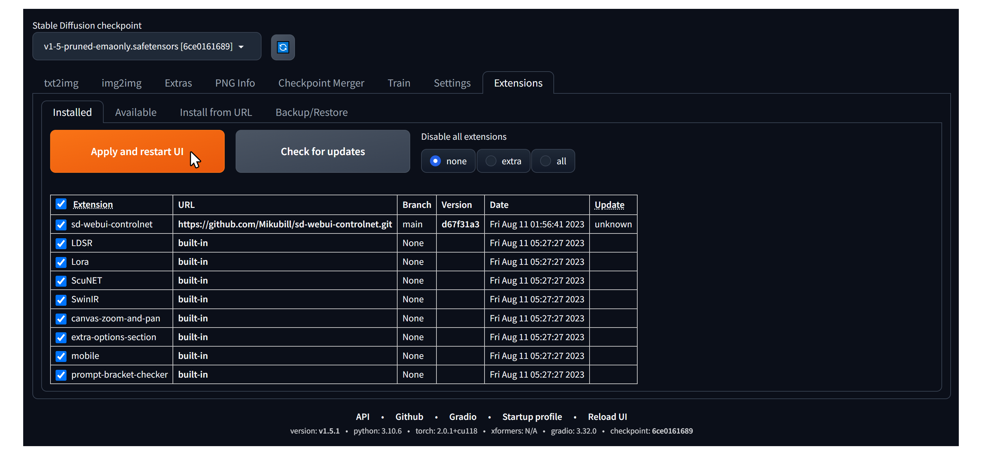Switch to the Available sub-tab
Image resolution: width=982 pixels, height=455 pixels.
pos(136,112)
